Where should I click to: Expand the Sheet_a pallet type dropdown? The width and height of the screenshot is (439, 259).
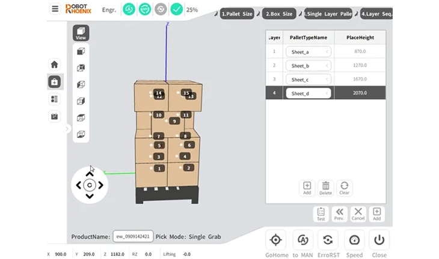point(309,52)
